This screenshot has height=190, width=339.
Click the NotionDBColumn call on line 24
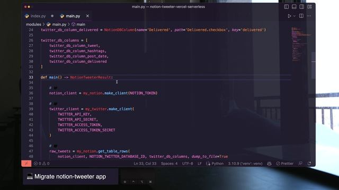pos(119,30)
